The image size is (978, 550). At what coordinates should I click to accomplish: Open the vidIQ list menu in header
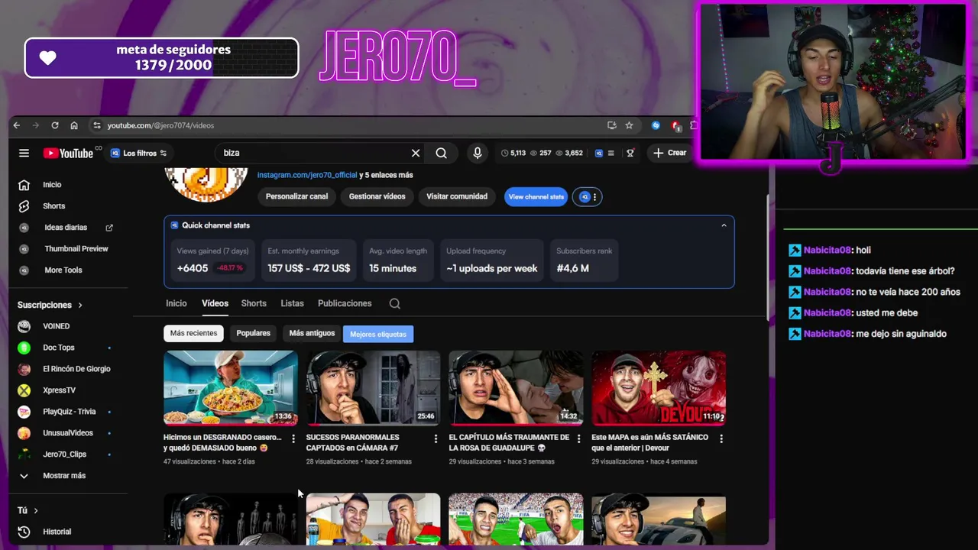tap(610, 153)
